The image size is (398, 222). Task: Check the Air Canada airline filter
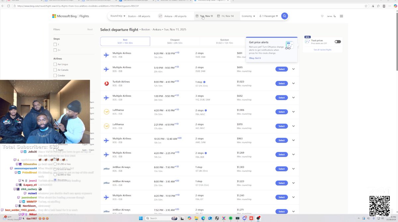tap(55, 70)
